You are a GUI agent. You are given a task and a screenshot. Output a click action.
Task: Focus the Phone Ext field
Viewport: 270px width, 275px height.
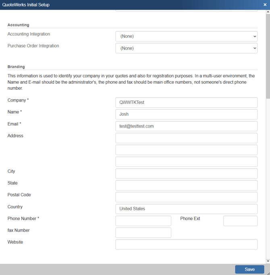pos(240,221)
